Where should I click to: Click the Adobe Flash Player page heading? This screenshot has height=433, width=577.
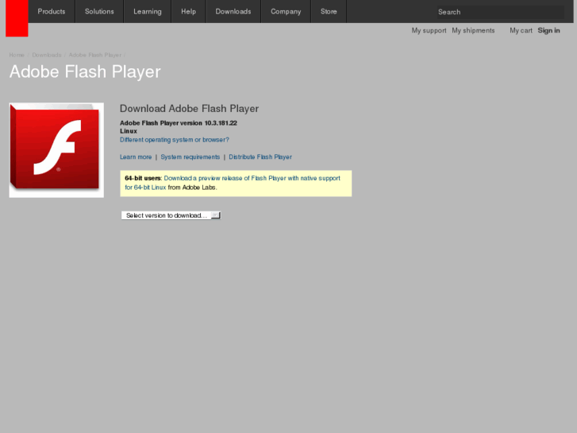coord(85,72)
